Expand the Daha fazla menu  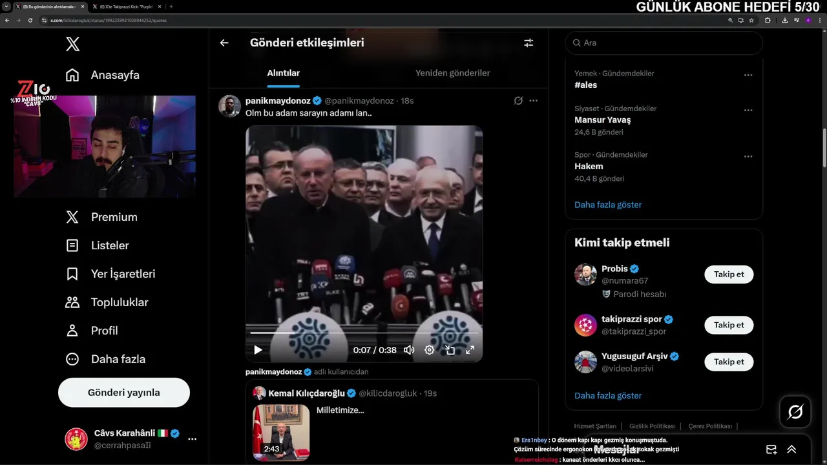coord(105,359)
